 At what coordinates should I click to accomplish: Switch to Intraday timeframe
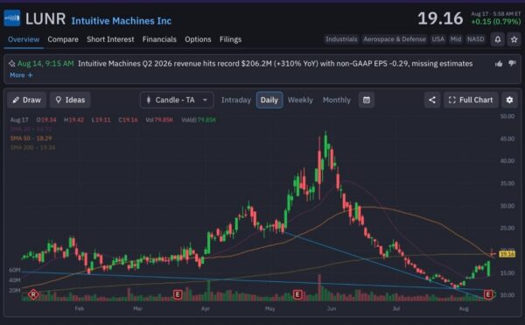coord(236,100)
